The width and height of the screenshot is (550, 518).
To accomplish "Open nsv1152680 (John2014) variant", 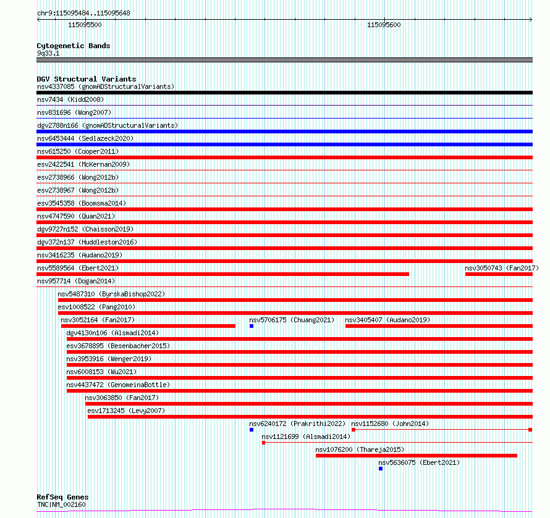I will pyautogui.click(x=390, y=424).
